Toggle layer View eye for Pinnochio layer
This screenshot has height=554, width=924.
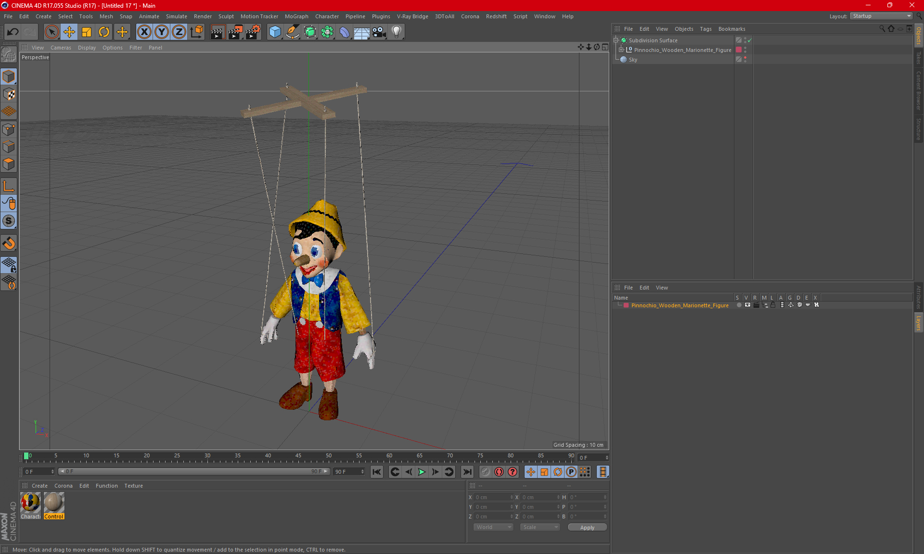(x=747, y=305)
